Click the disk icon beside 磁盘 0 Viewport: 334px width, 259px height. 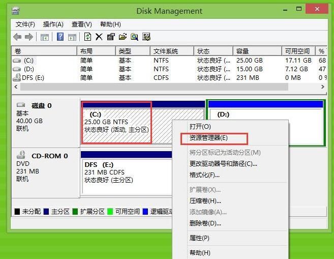tap(21, 105)
